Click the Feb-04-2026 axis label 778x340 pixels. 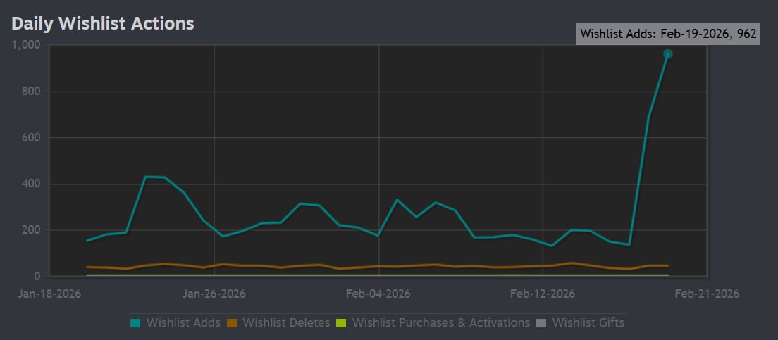(378, 294)
